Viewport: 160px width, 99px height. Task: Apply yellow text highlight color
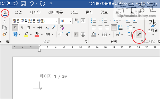(26, 34)
